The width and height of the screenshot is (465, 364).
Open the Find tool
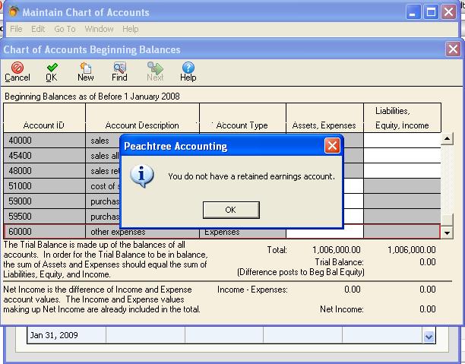point(119,71)
